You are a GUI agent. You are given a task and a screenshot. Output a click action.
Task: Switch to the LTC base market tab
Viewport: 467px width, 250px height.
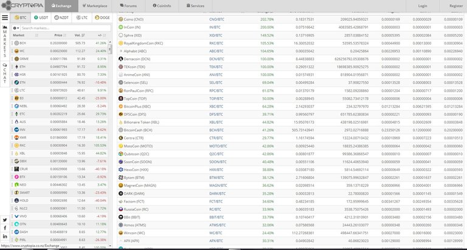coord(82,18)
